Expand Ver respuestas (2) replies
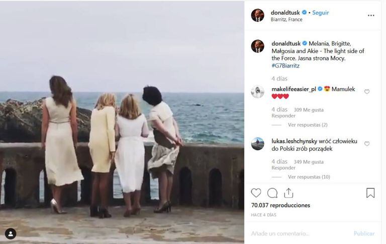 click(x=307, y=125)
